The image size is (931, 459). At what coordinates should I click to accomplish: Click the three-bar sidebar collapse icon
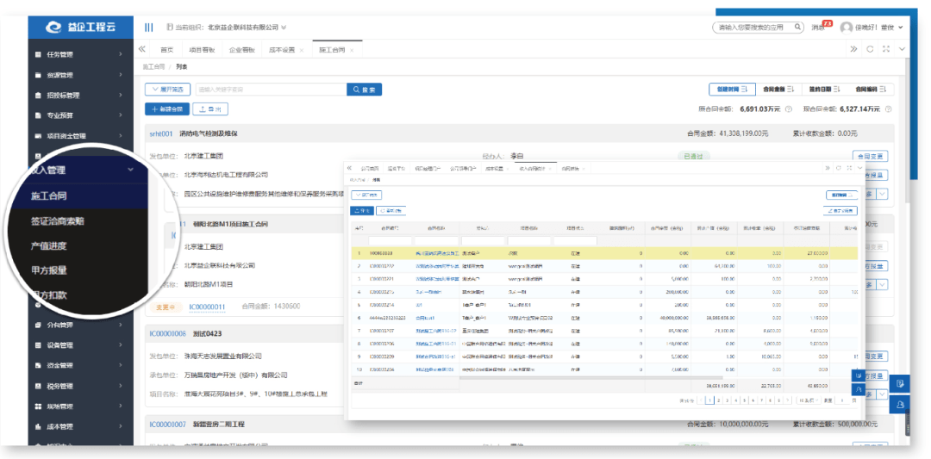click(x=149, y=28)
